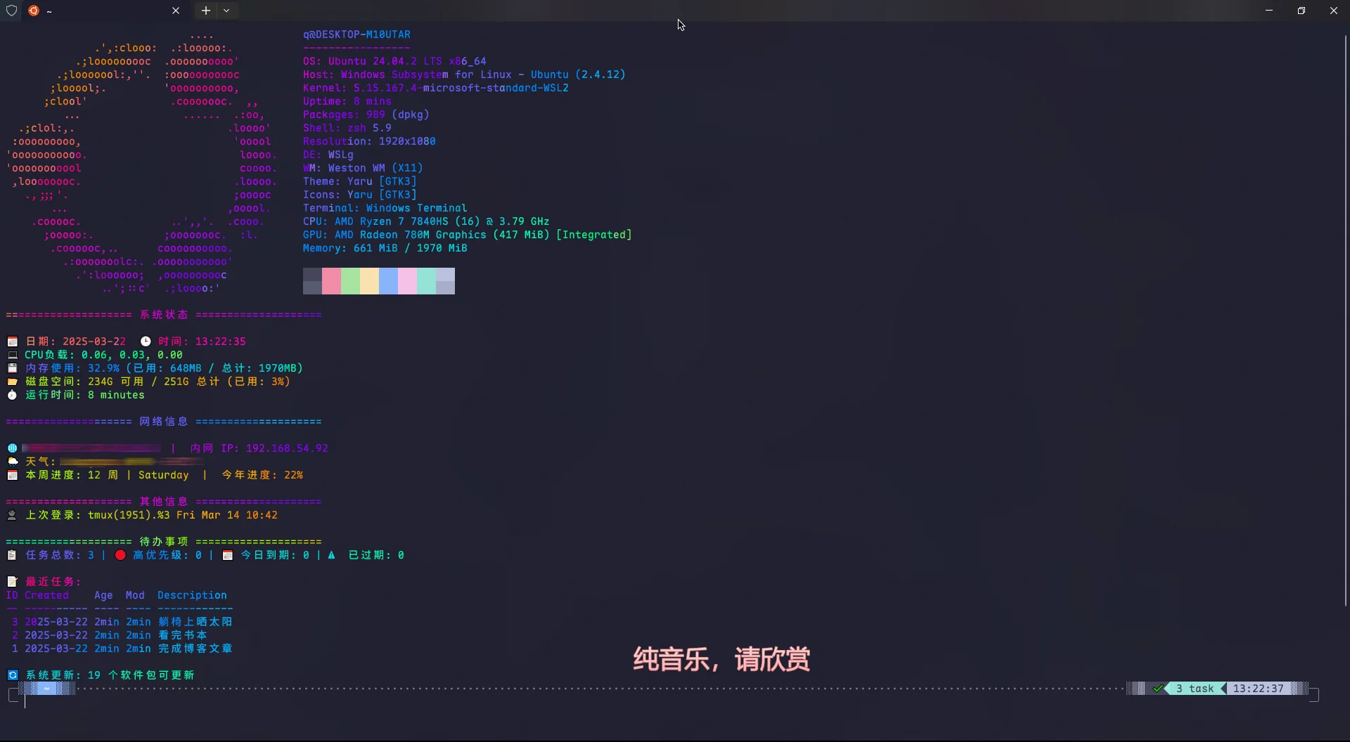Click the blue swatch in neofetch palette

click(x=388, y=281)
